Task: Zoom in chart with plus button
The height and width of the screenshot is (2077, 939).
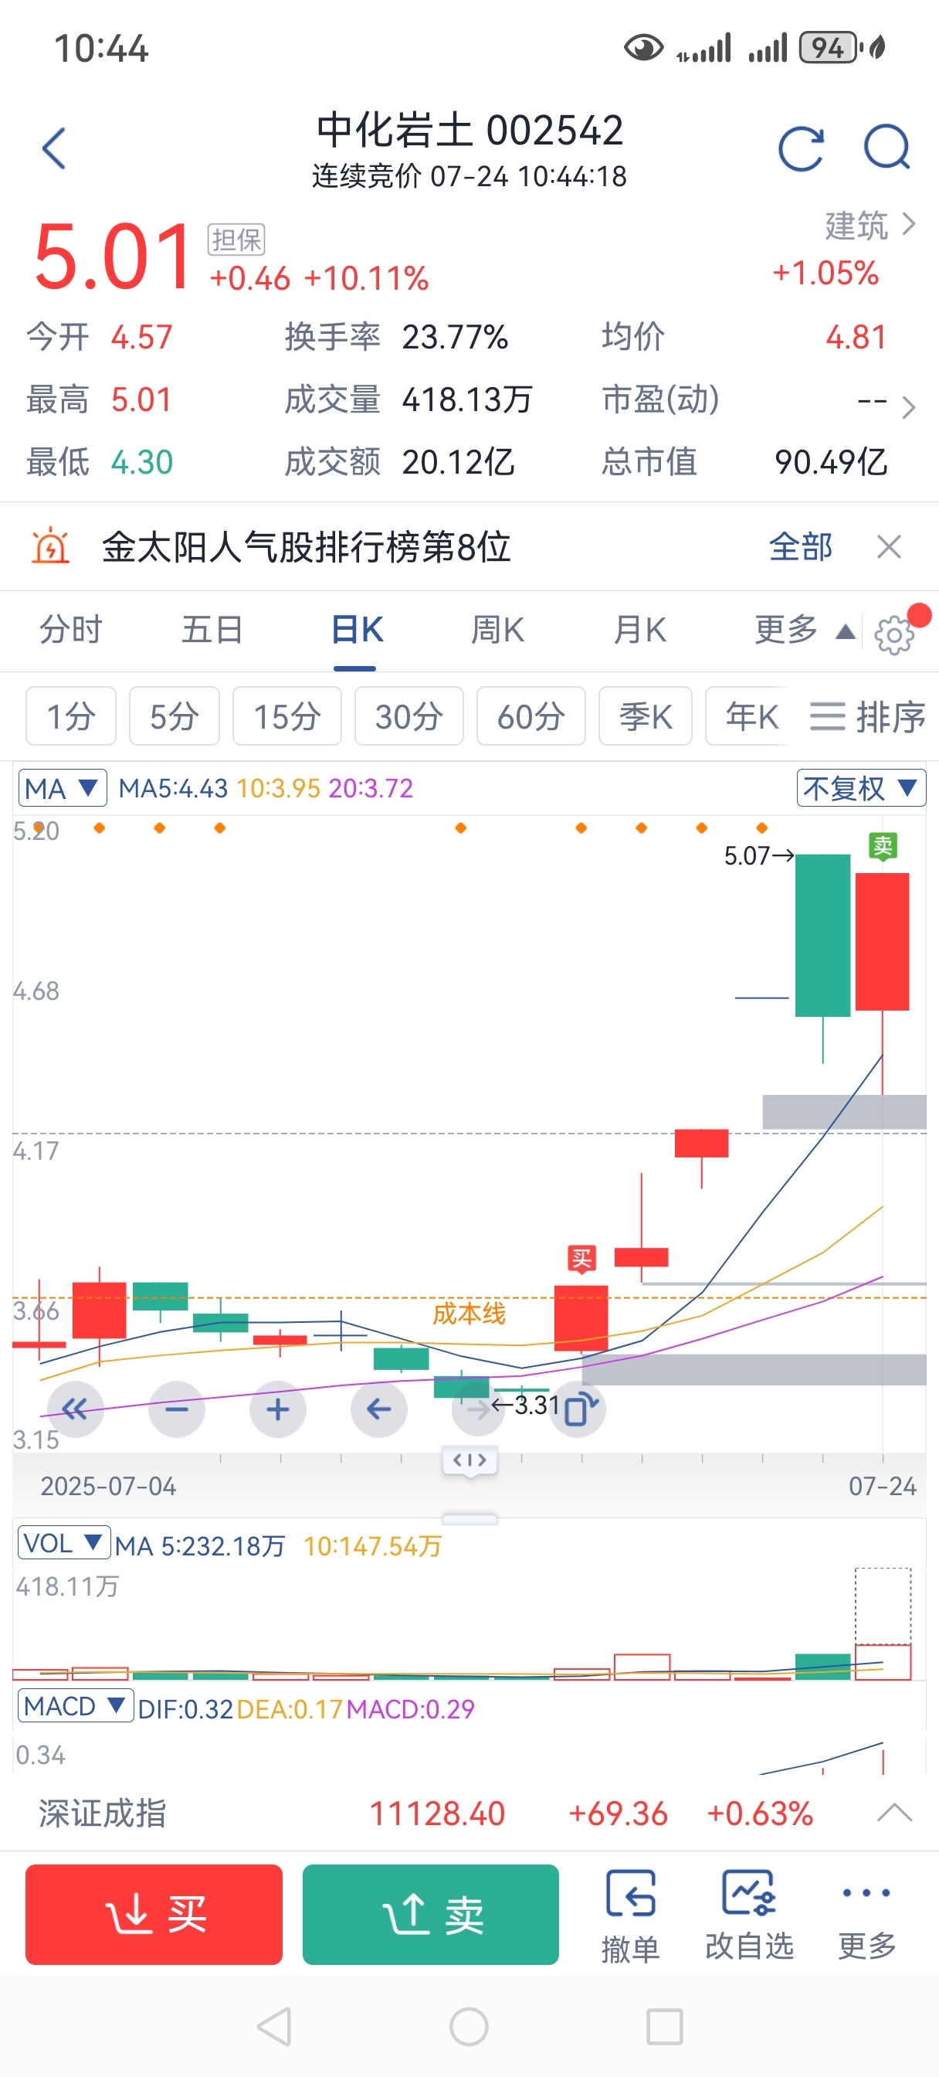Action: click(x=277, y=1409)
